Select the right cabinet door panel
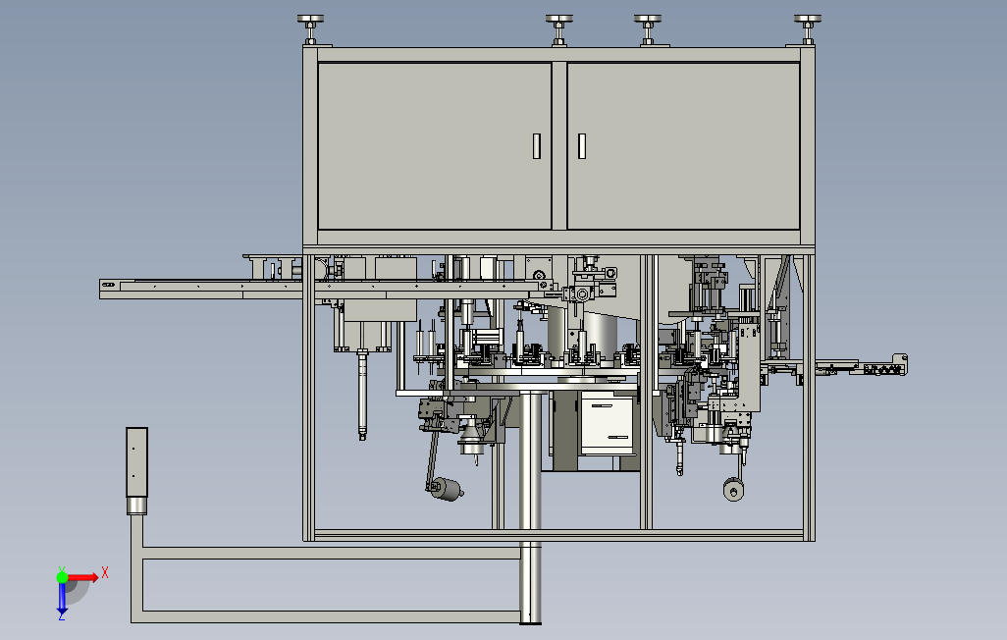The height and width of the screenshot is (640, 1007). coord(683,146)
